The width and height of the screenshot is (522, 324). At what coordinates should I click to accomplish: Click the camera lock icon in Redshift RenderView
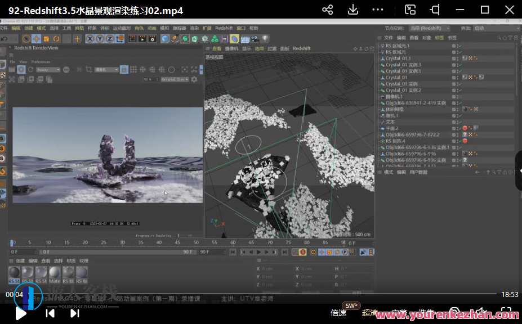[124, 69]
